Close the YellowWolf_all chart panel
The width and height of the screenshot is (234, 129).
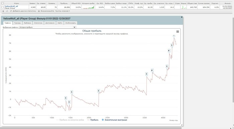(182, 17)
